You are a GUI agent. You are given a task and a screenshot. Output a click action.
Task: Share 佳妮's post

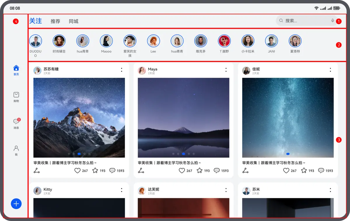click(246, 171)
